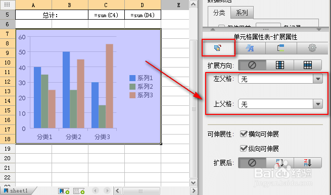Click the 系列2 legend color swatch
331x195 pixels.
[x=132, y=87]
